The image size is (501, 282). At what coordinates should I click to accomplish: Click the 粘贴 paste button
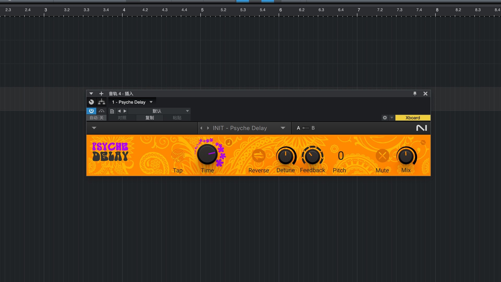pos(177,118)
